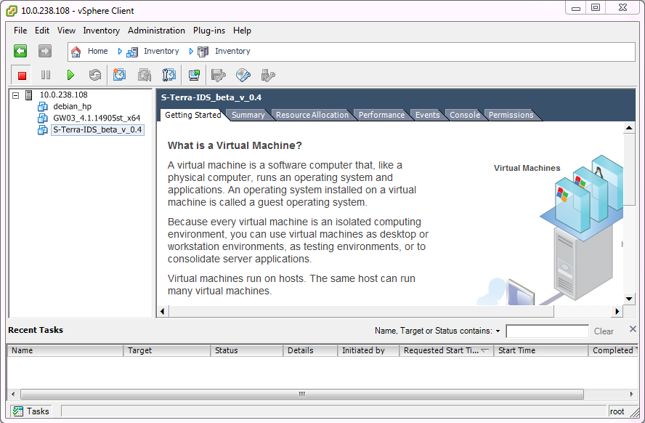Screen dimensions: 645x423
Task: Open the 'Name, Target or Status contains' filter dropdown
Action: point(498,331)
